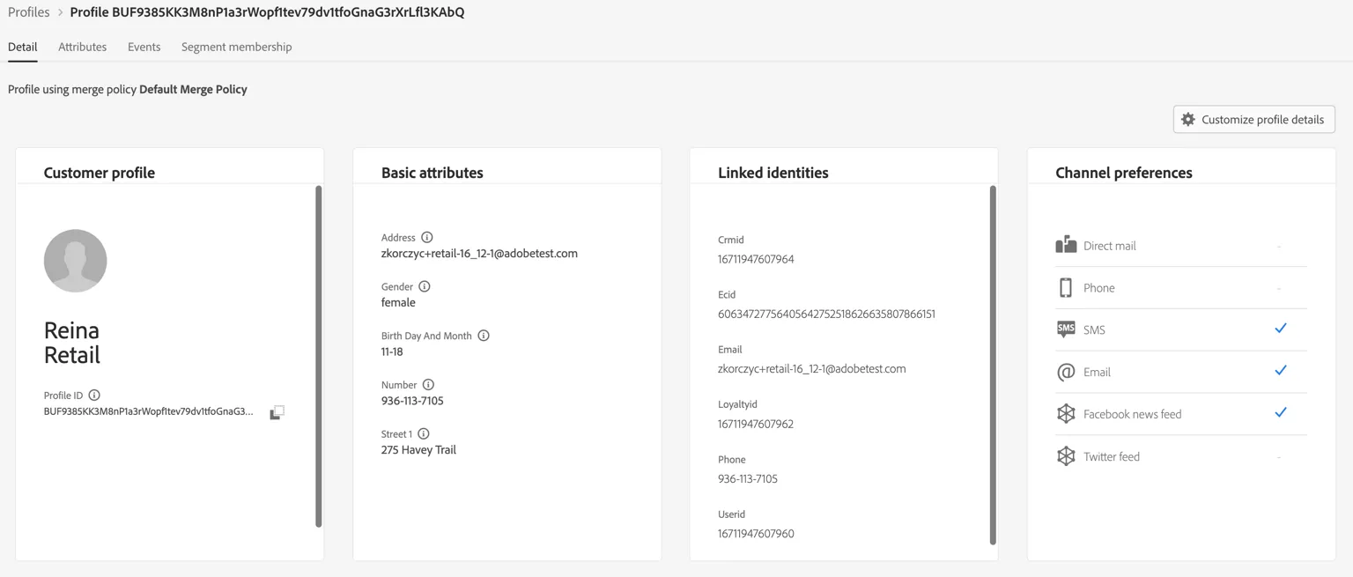Click the info icon beside Address

coord(427,238)
